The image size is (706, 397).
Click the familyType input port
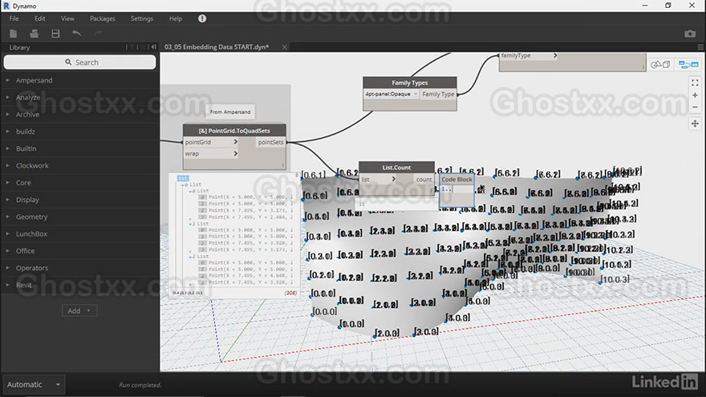[x=529, y=56]
